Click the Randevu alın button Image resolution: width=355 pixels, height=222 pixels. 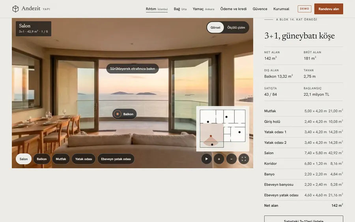click(329, 9)
